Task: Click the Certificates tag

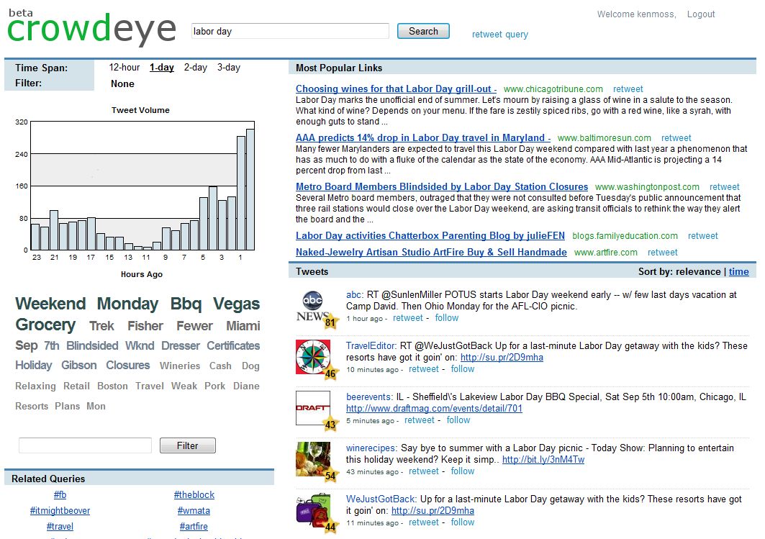Action: click(233, 346)
